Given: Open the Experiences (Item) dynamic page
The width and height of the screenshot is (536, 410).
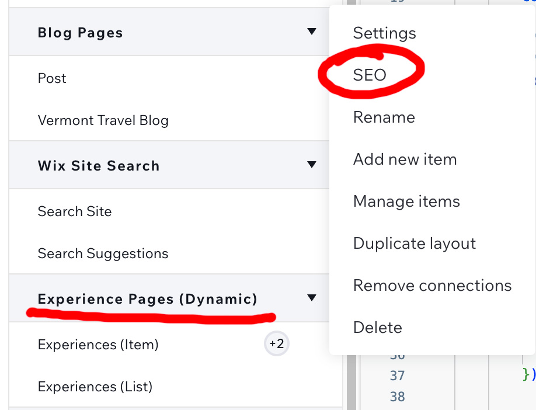Looking at the screenshot, I should (98, 345).
